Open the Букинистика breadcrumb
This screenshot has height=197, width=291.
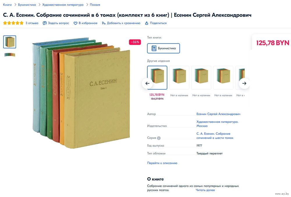[x=27, y=5]
